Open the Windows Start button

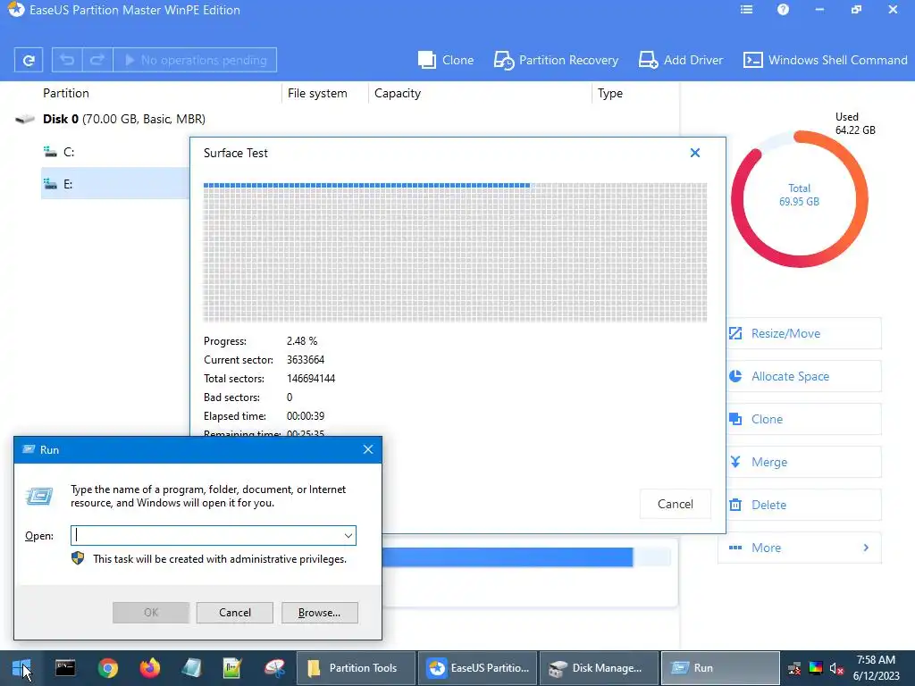pyautogui.click(x=21, y=668)
